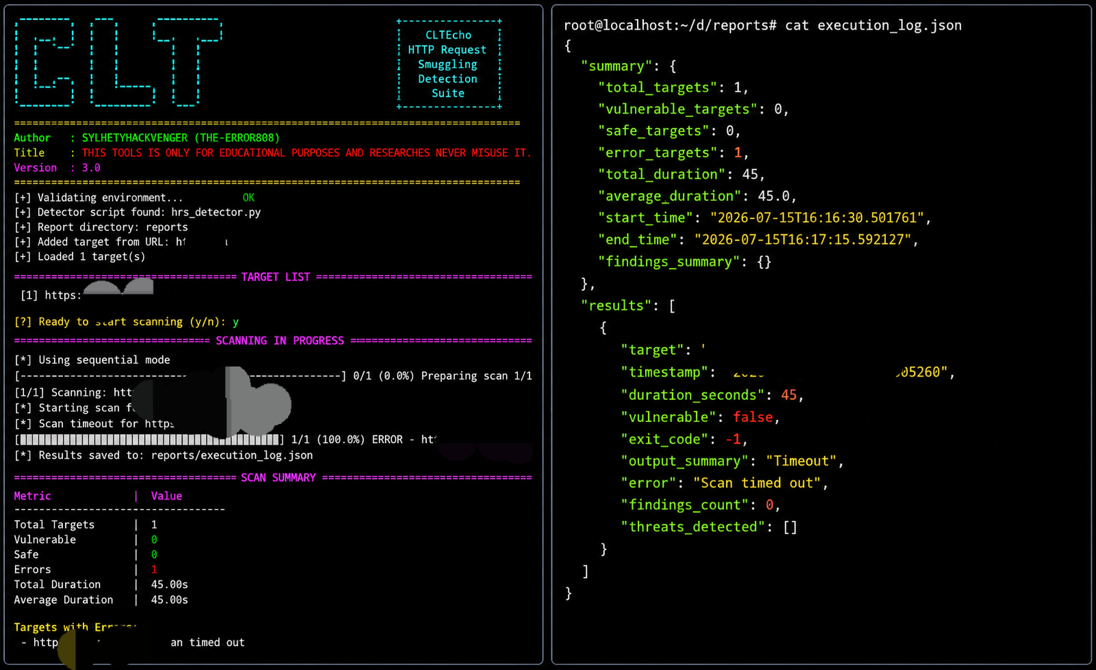Click the "Scan timed out" error string
The width and height of the screenshot is (1096, 670).
point(757,483)
